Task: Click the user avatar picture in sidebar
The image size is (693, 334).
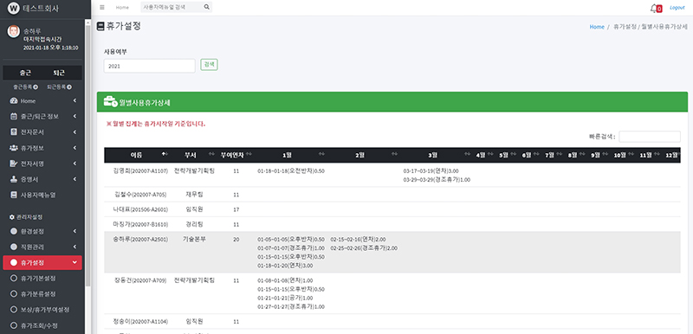Action: pyautogui.click(x=14, y=31)
